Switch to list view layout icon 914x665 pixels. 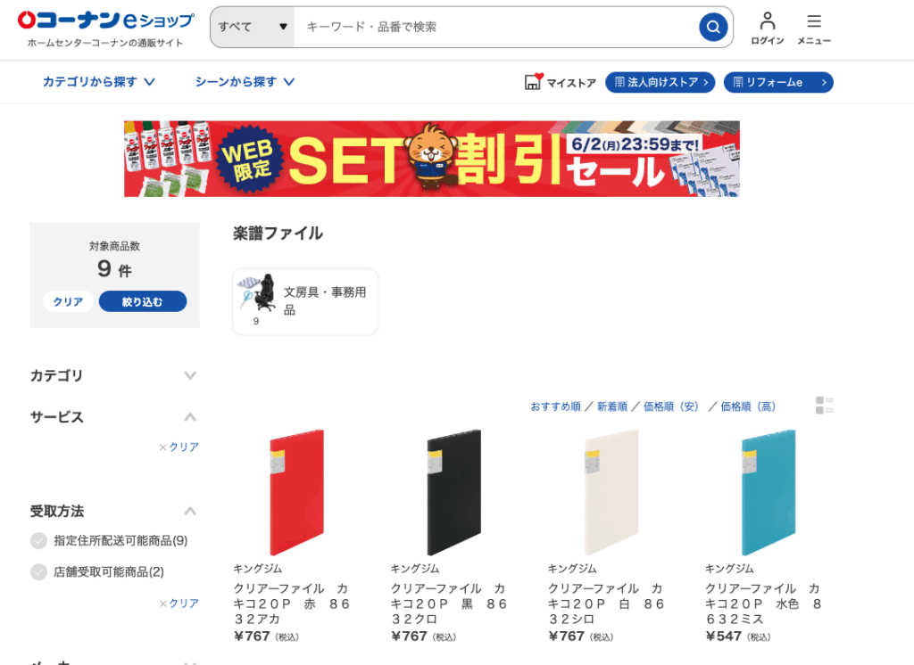(824, 406)
